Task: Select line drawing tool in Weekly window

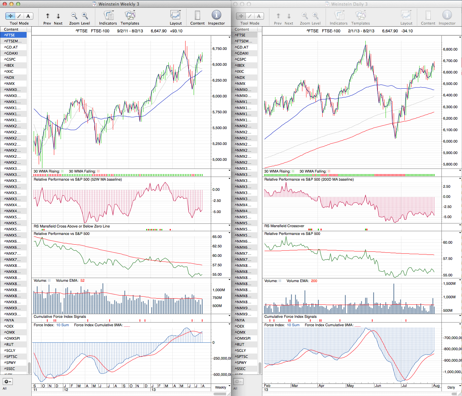Action: pos(19,16)
